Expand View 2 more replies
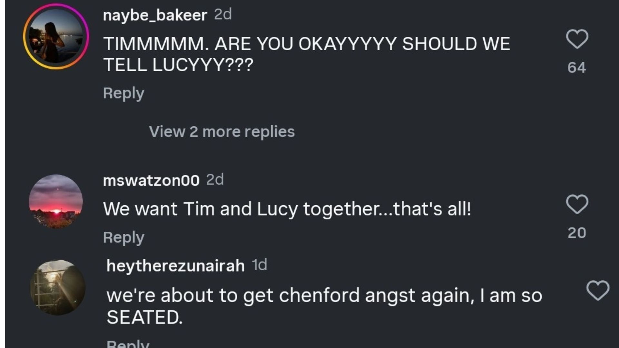Image resolution: width=619 pixels, height=348 pixels. coord(222,131)
